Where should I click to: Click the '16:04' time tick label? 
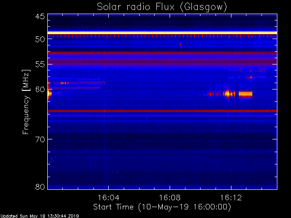pyautogui.click(x=108, y=198)
